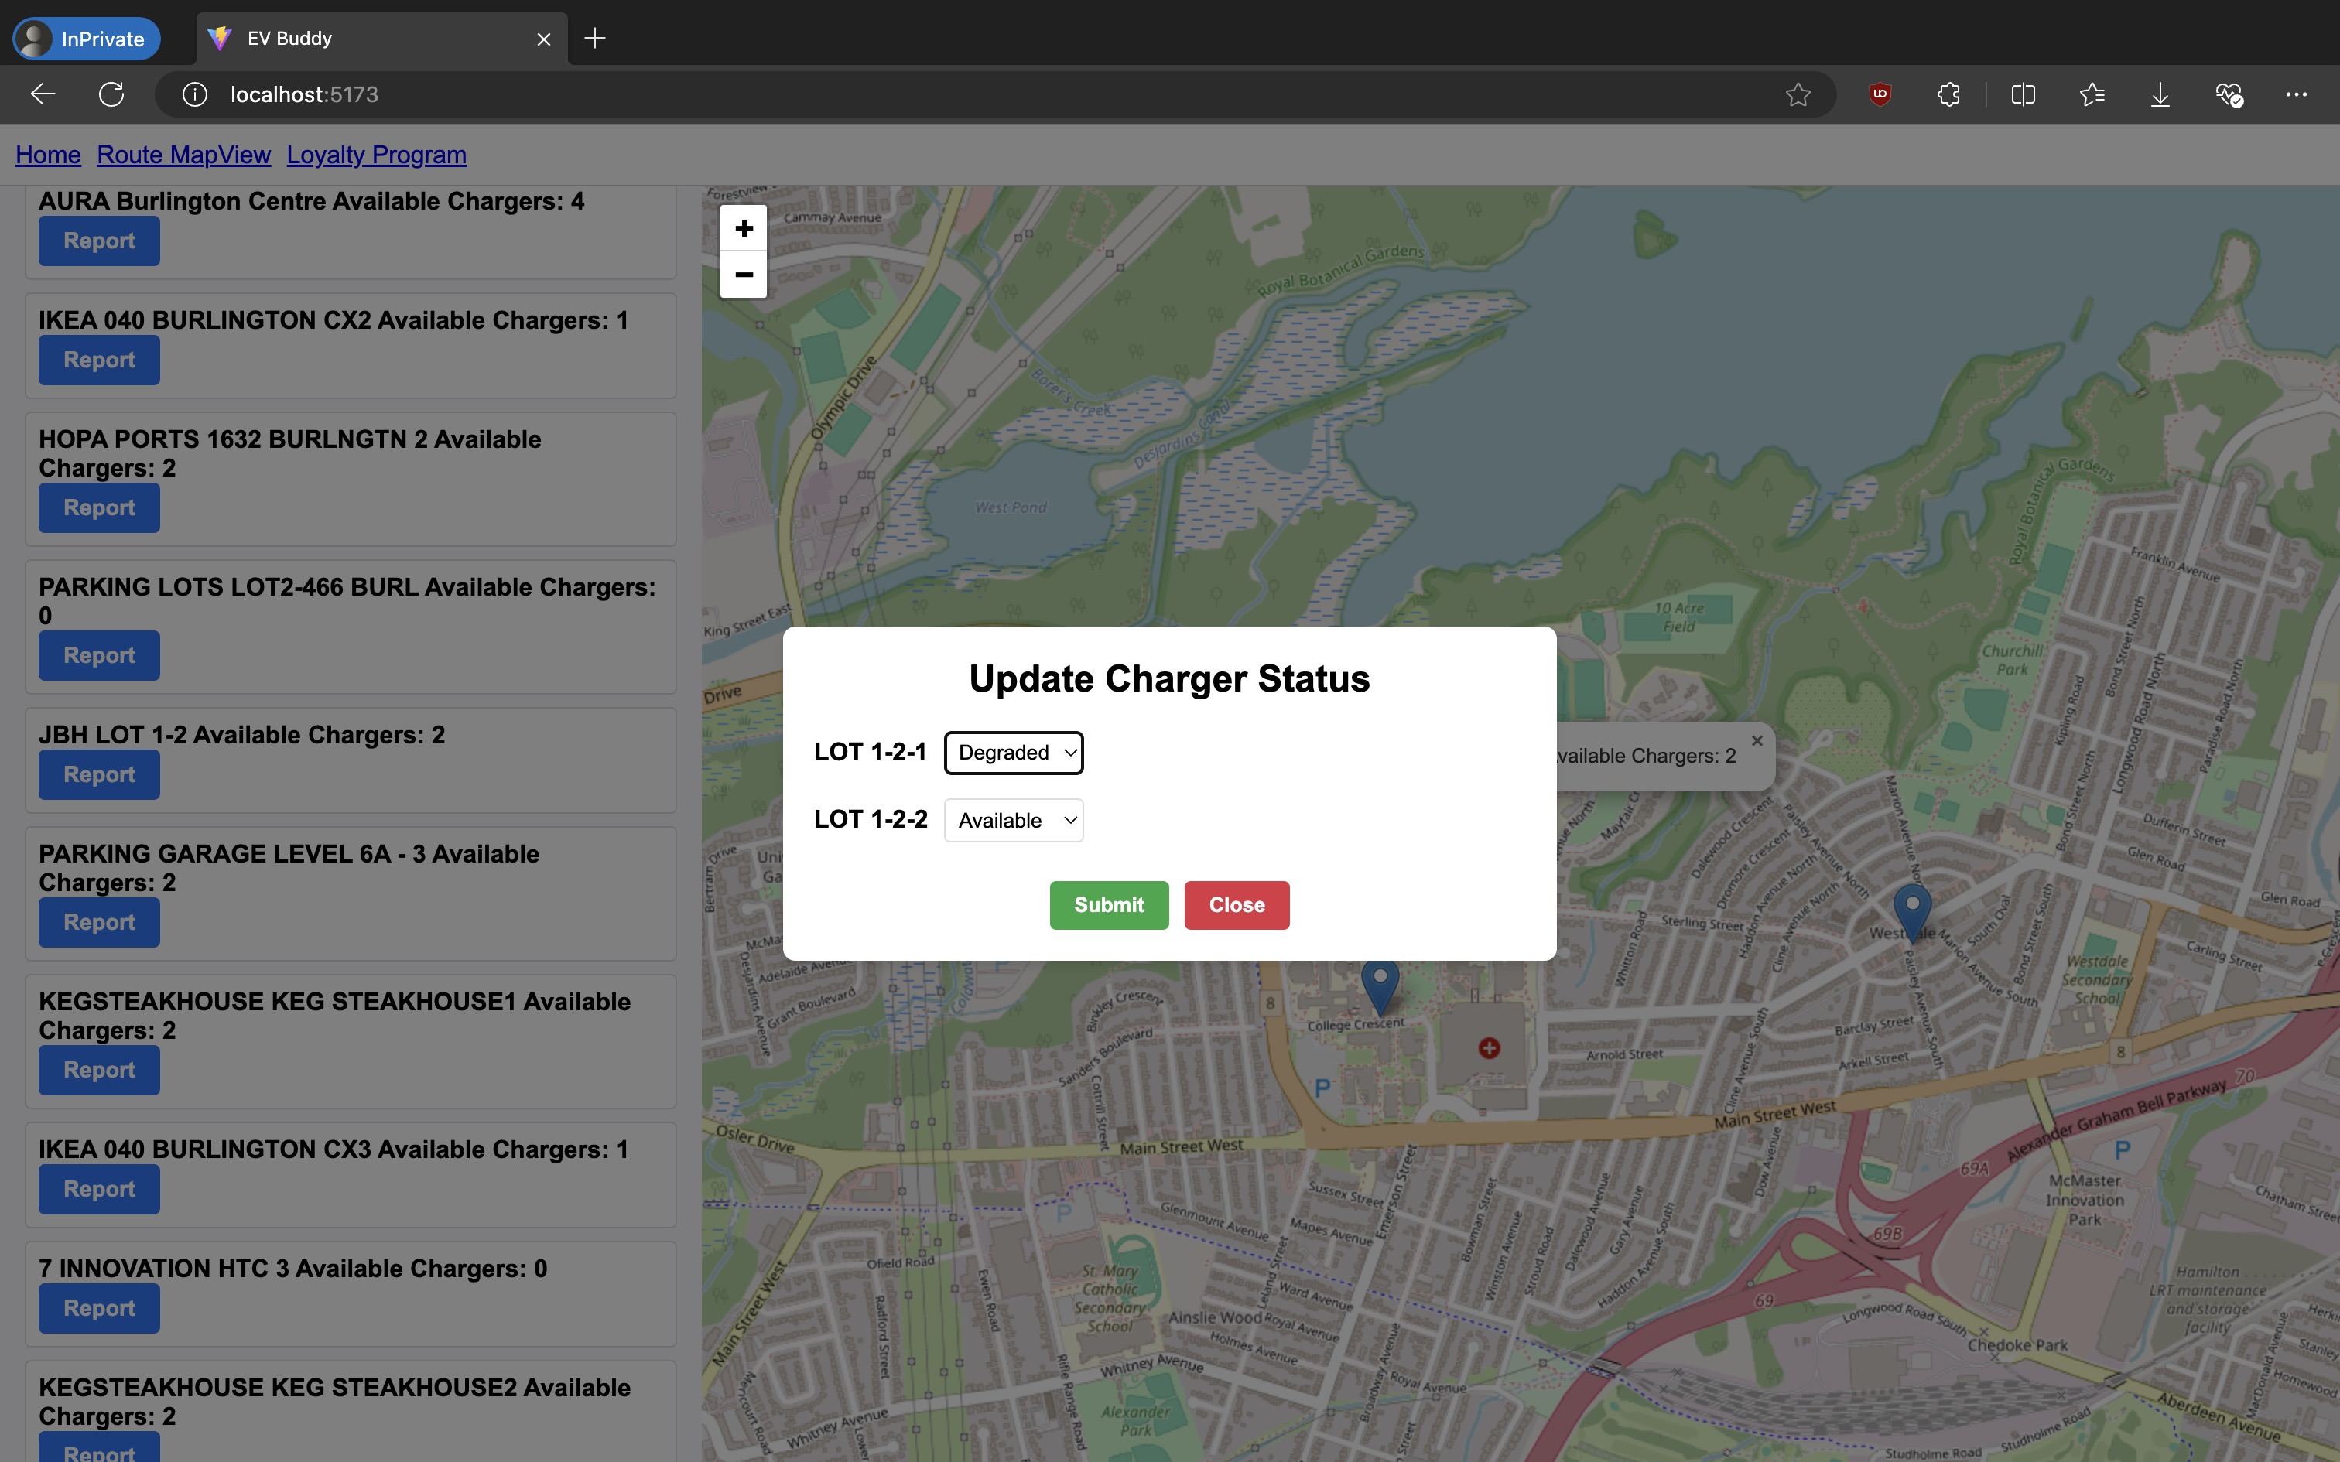Open the browser Downloads icon

click(x=2159, y=94)
